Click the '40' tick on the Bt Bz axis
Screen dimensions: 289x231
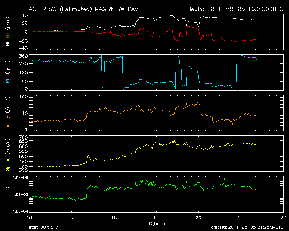25,15
